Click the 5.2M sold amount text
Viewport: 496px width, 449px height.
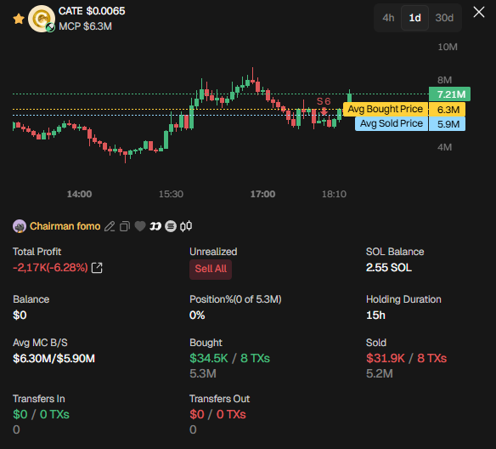[x=380, y=374]
